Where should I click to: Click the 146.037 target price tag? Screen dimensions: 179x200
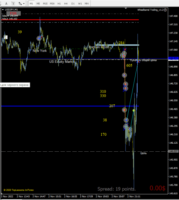click(173, 151)
